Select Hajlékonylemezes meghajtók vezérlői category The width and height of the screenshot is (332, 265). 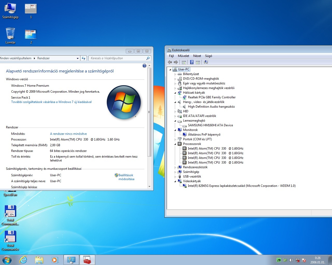[209, 88]
